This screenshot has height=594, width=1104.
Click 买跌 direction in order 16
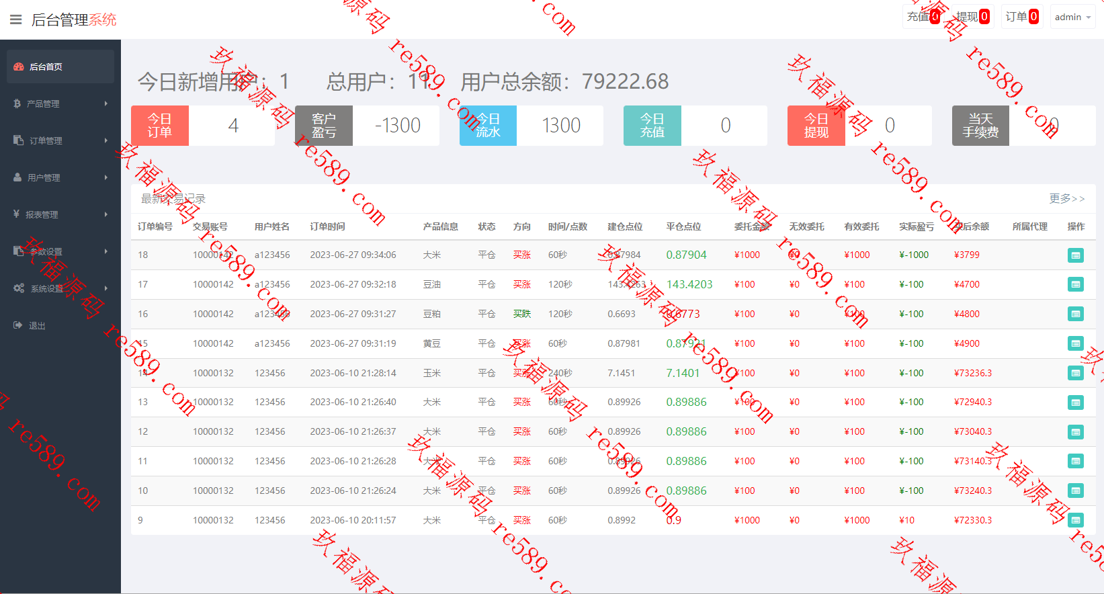click(x=522, y=314)
